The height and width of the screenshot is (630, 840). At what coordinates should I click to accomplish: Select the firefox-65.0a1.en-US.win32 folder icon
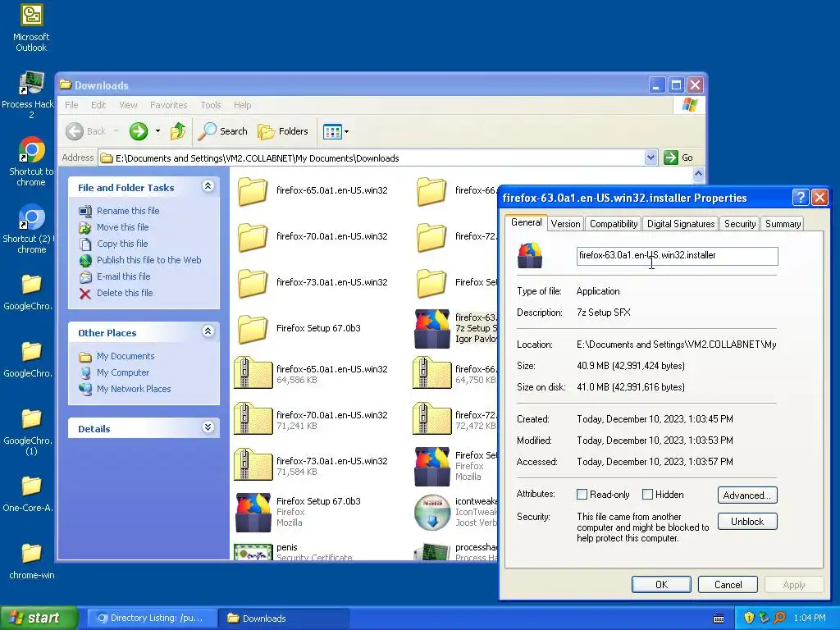point(253,191)
